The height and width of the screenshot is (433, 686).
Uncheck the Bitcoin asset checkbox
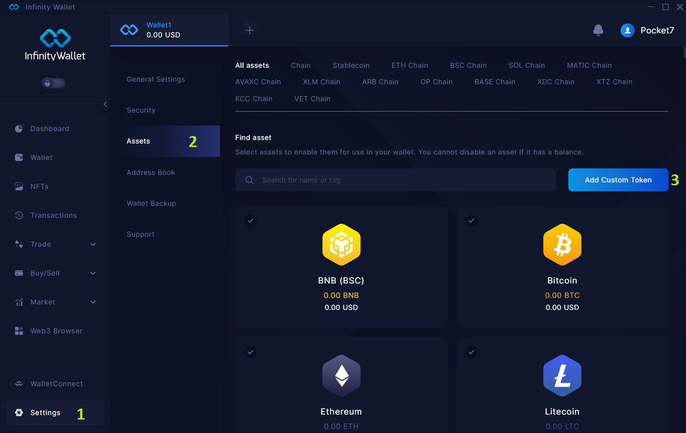coord(472,220)
